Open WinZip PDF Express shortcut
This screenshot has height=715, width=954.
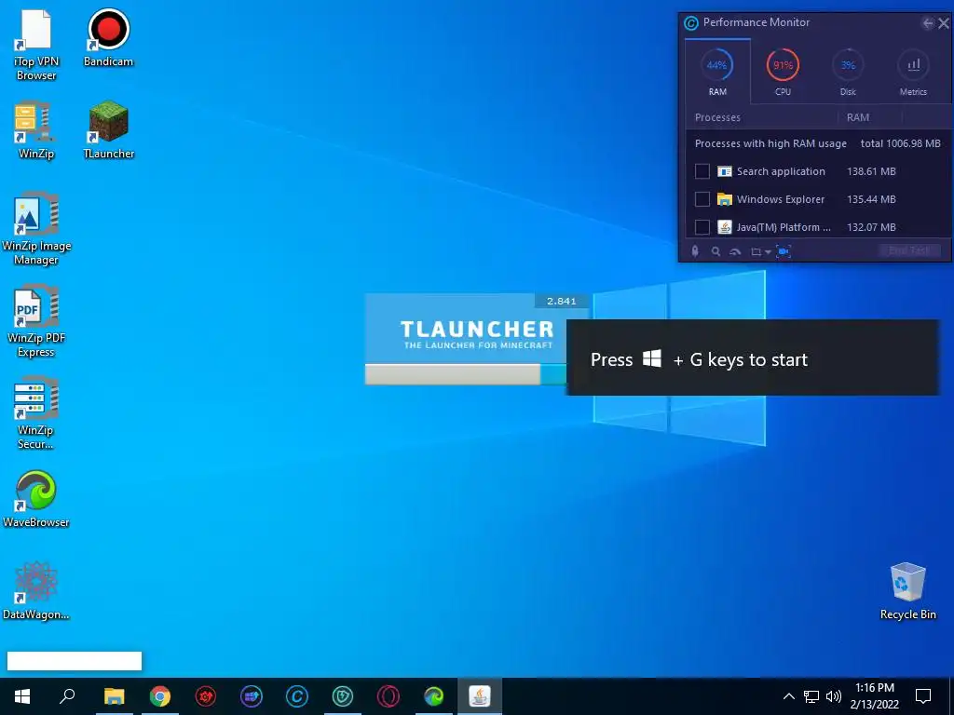pos(36,321)
